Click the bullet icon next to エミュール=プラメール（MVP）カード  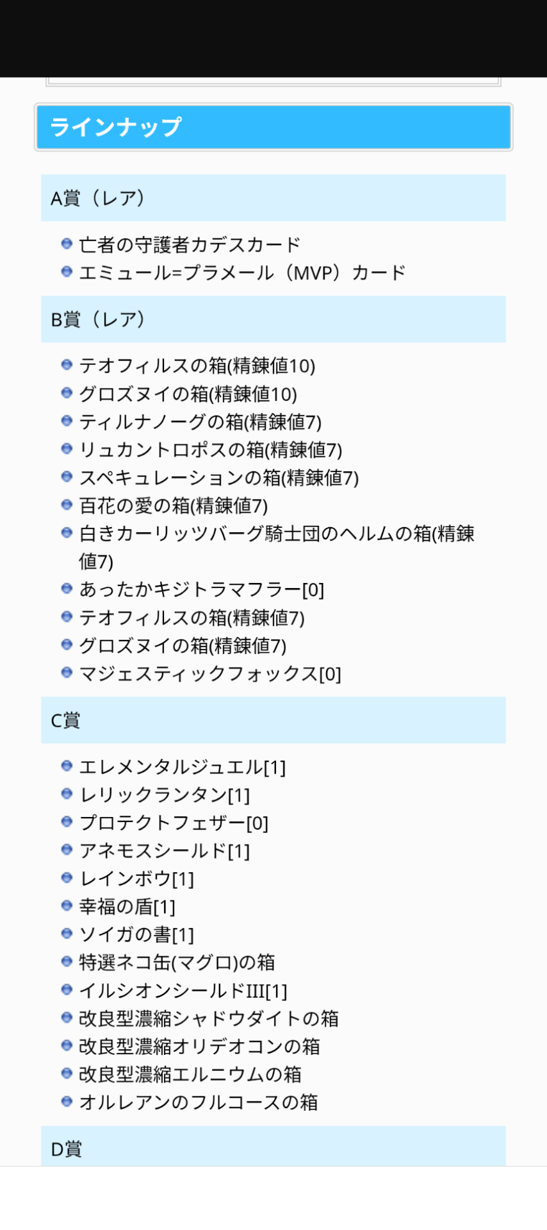pyautogui.click(x=67, y=272)
